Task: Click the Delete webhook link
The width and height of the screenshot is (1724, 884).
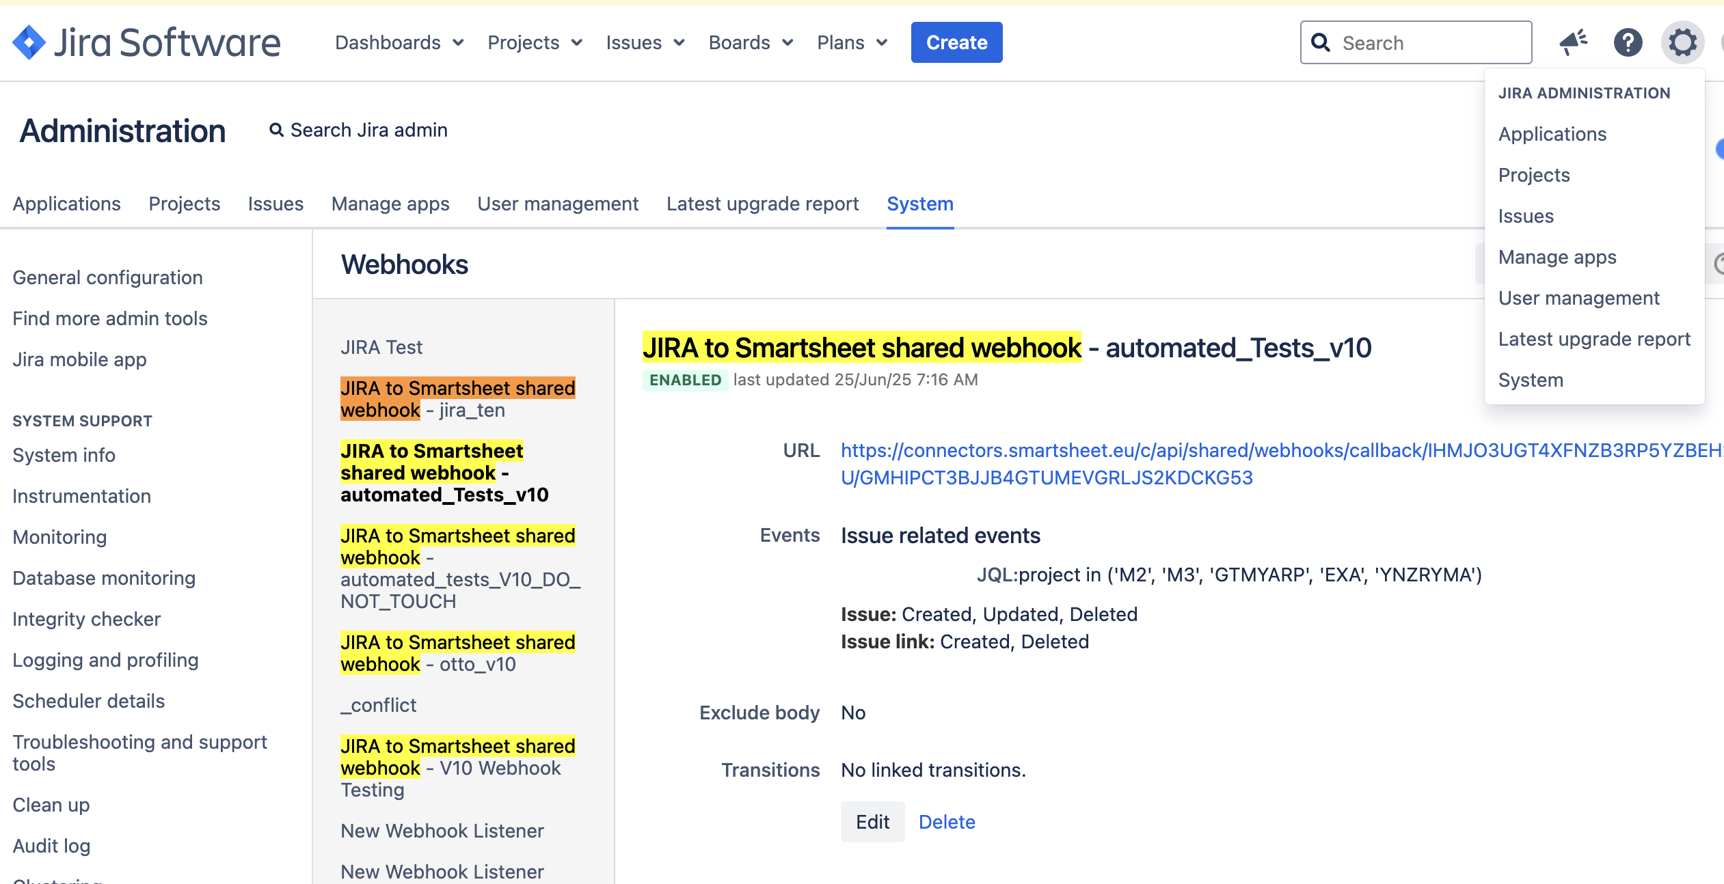Action: (947, 822)
